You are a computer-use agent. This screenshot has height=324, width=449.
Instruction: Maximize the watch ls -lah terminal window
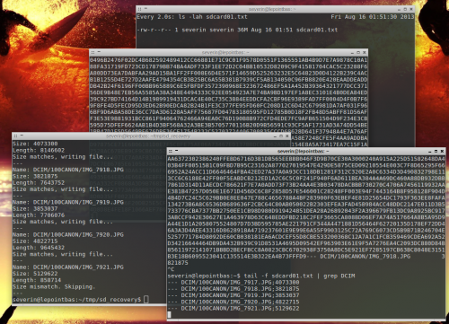[x=405, y=9]
